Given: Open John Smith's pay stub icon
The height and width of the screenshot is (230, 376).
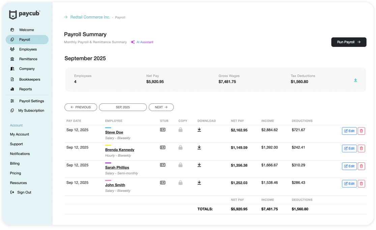Looking at the screenshot, I should pos(163,182).
